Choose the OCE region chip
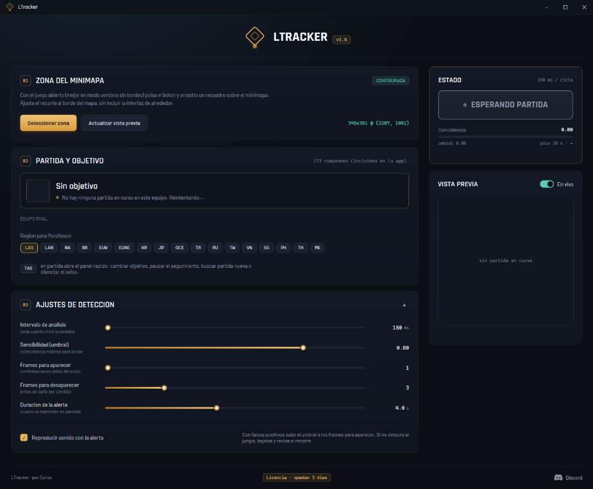Viewport: 593px width, 489px height. tap(180, 248)
